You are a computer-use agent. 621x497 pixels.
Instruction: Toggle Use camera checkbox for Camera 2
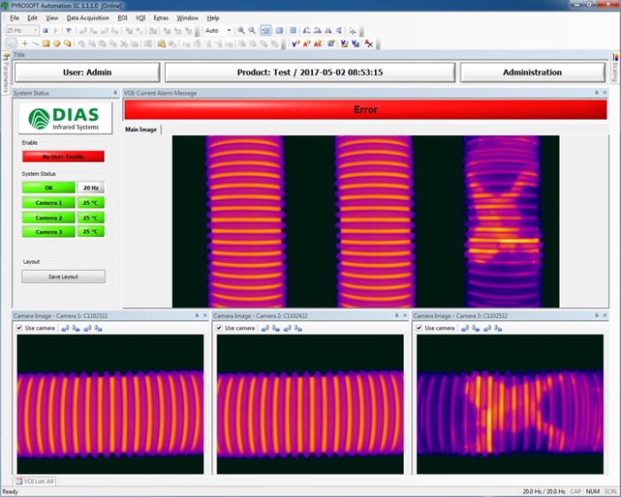220,328
